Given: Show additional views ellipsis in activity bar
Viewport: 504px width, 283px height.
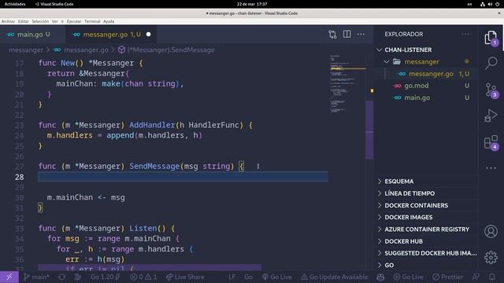Looking at the screenshot, I should pos(491,167).
